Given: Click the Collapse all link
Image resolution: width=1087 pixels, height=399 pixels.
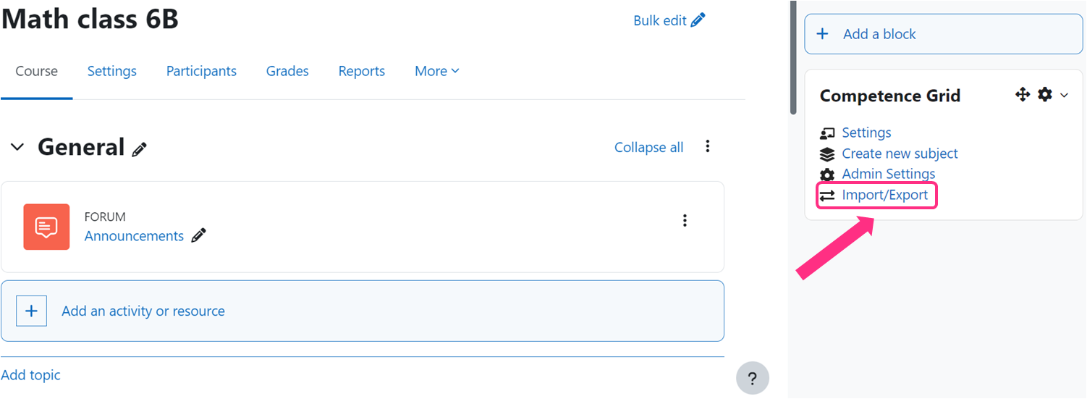Looking at the screenshot, I should point(648,147).
